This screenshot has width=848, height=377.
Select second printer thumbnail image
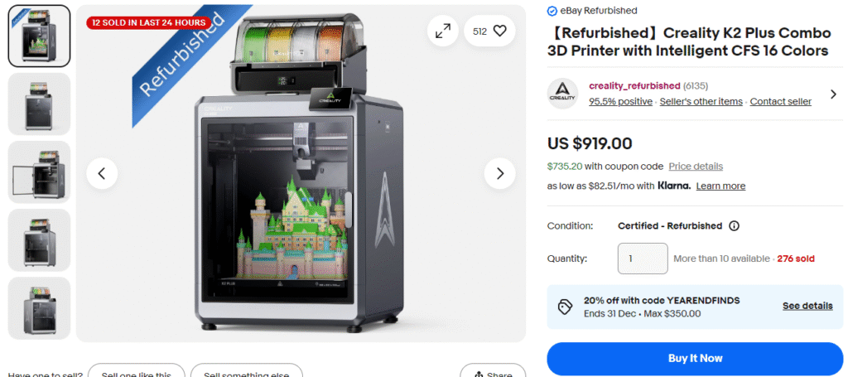[x=39, y=104]
